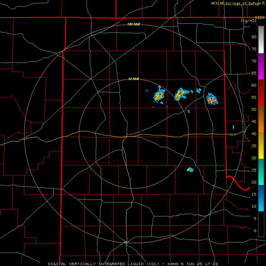
Task: Click the 55 value on the color scale
Action: click(254, 98)
